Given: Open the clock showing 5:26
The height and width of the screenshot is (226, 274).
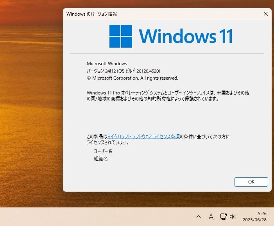Looking at the screenshot, I should click(x=262, y=214).
